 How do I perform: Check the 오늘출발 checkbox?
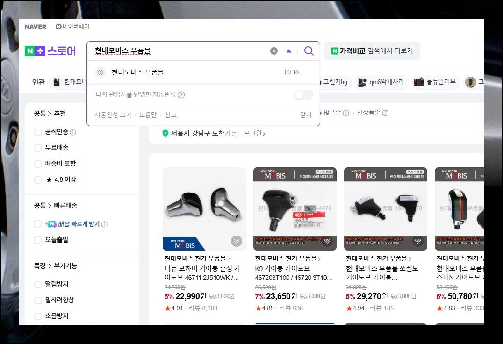pyautogui.click(x=38, y=240)
